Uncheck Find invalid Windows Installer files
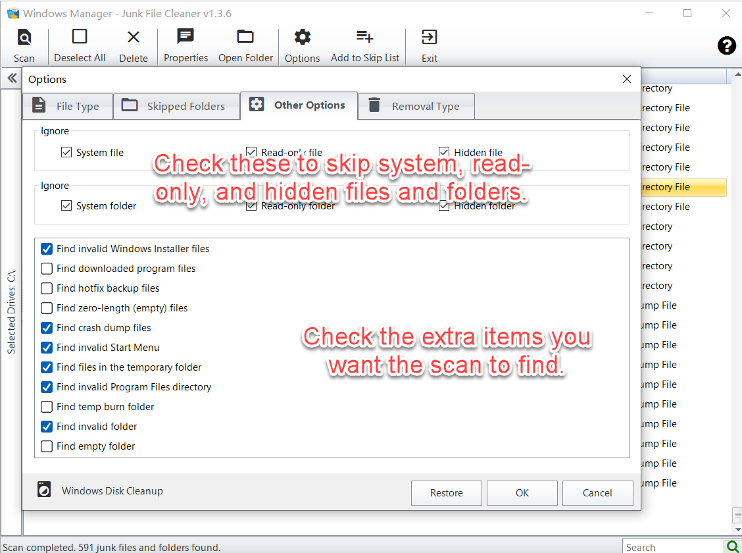Screen dimensions: 742x553 point(46,249)
